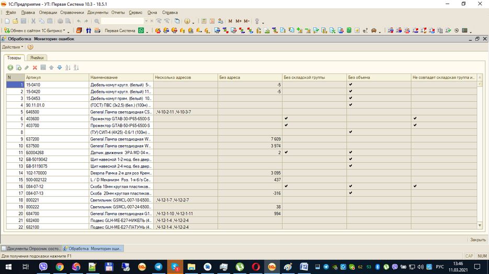Click the 'Первая Система' toolbar button
Viewport: 489px width, 274px height.
coord(120,30)
